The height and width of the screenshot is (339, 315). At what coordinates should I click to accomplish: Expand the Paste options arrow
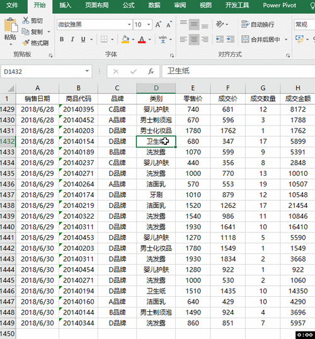pyautogui.click(x=11, y=44)
